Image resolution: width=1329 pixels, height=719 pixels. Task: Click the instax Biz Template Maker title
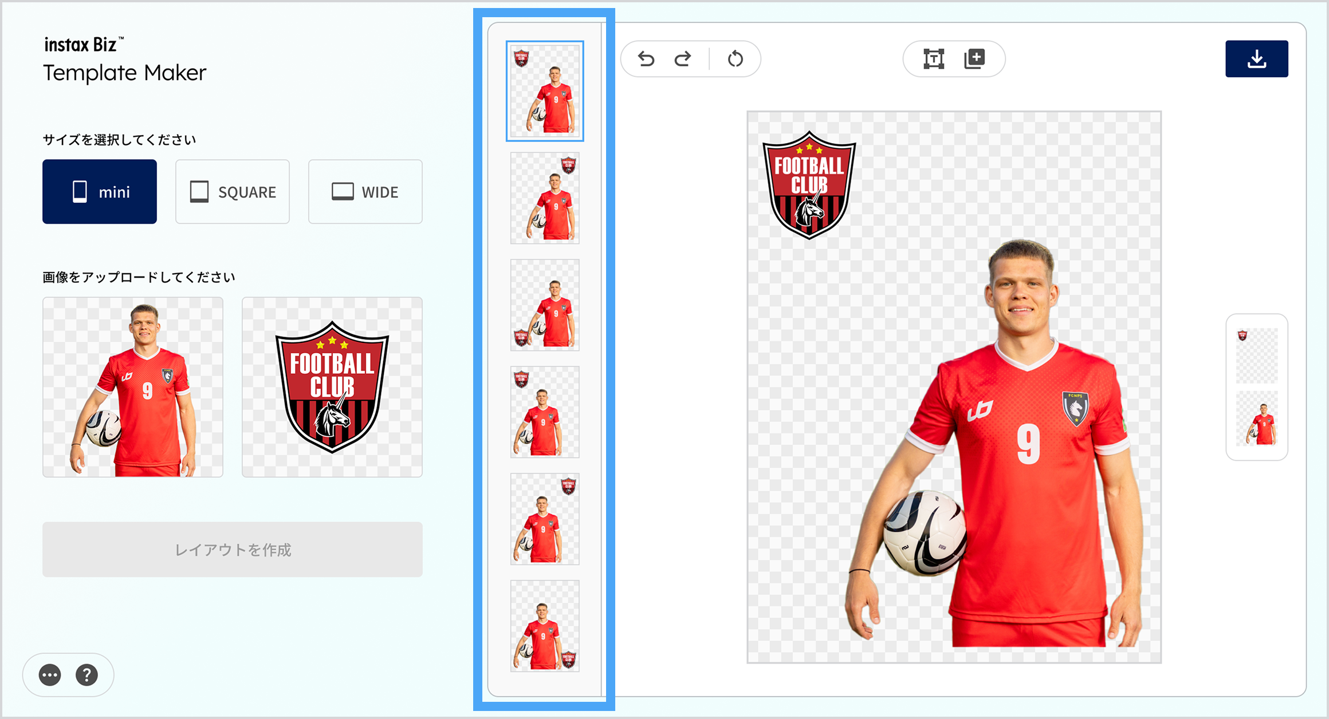[x=125, y=60]
